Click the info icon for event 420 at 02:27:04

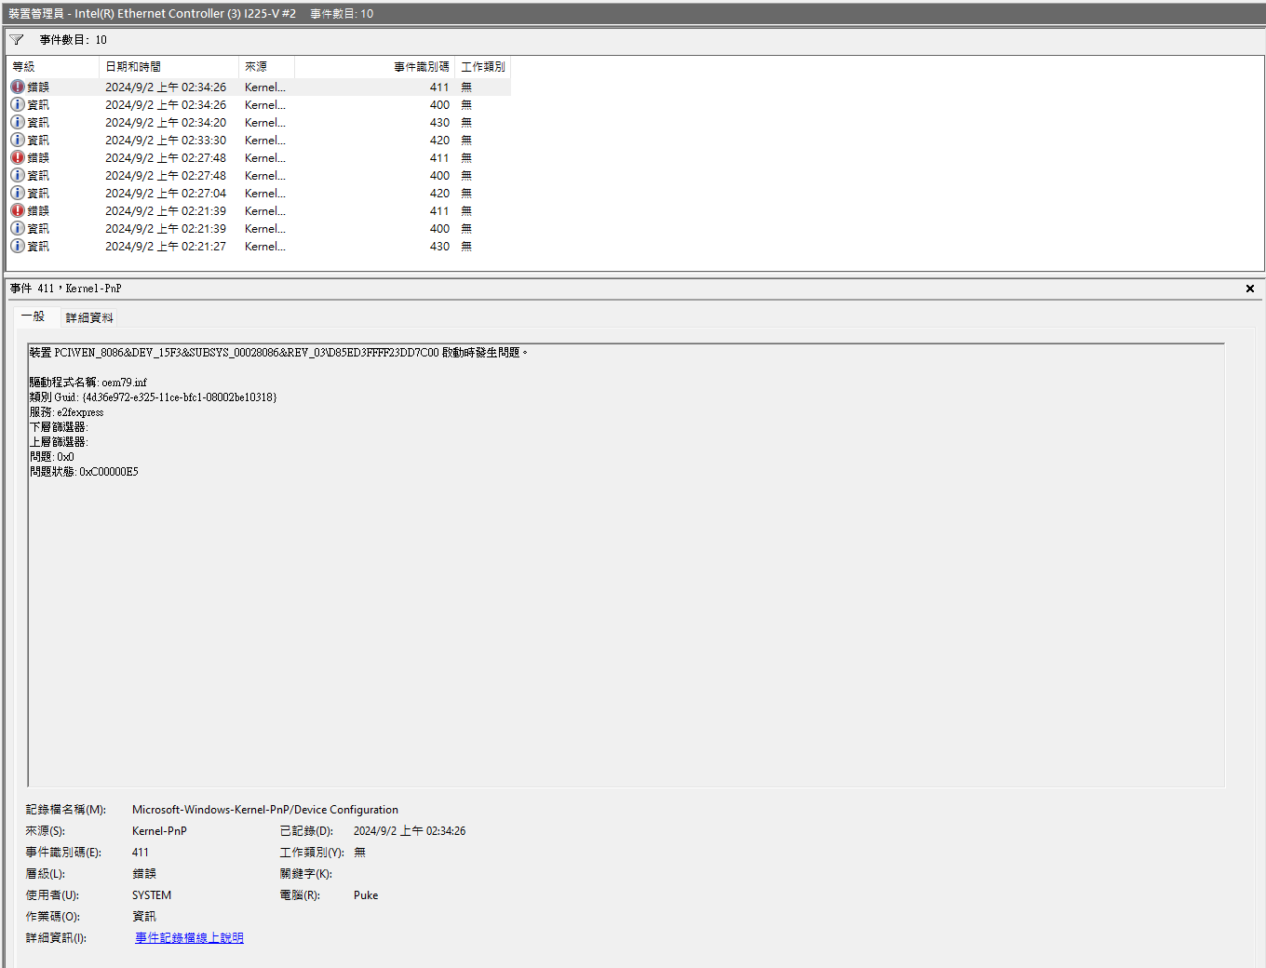pos(17,192)
